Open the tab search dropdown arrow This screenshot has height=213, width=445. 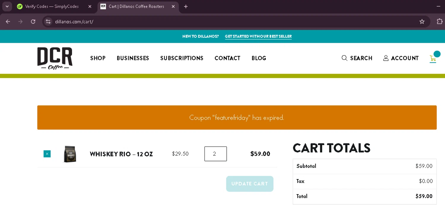tap(7, 6)
